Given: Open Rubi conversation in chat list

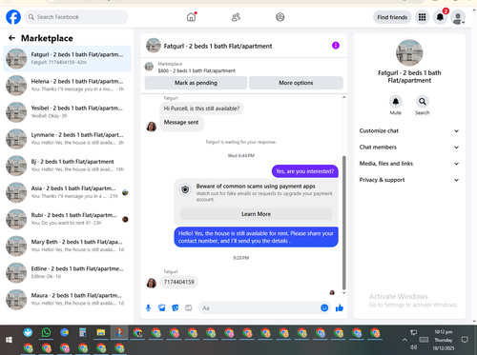Looking at the screenshot, I should click(x=67, y=219).
